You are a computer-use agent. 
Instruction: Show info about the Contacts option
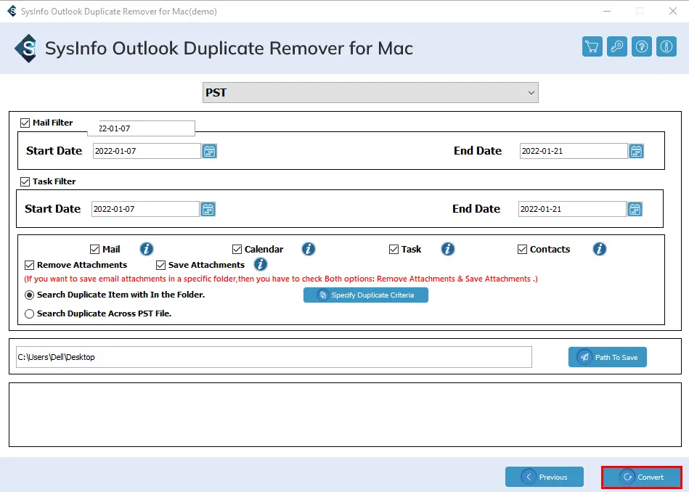(x=600, y=249)
